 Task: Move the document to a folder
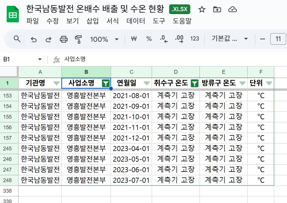[x=217, y=10]
